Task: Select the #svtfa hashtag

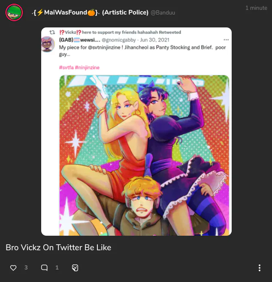Action: (x=66, y=68)
